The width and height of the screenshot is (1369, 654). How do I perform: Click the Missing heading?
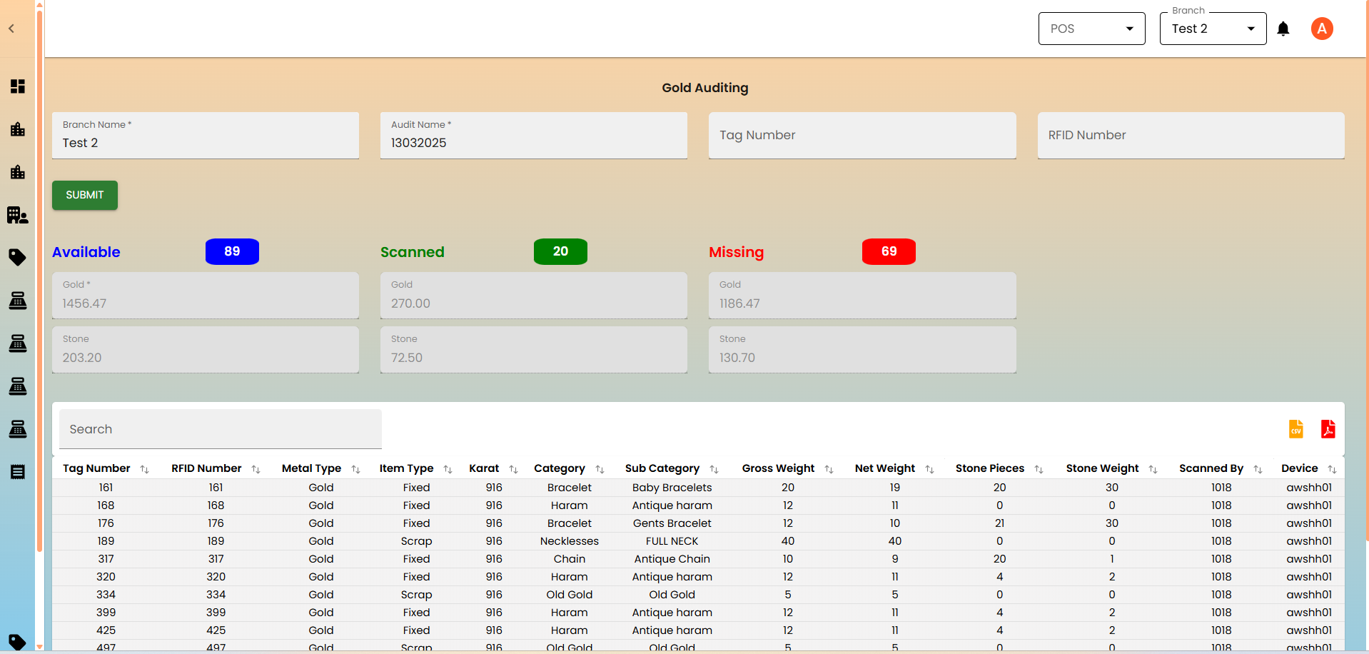(x=737, y=252)
